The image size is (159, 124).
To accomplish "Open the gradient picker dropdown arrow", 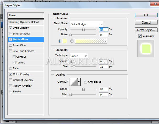I will click(x=105, y=41).
